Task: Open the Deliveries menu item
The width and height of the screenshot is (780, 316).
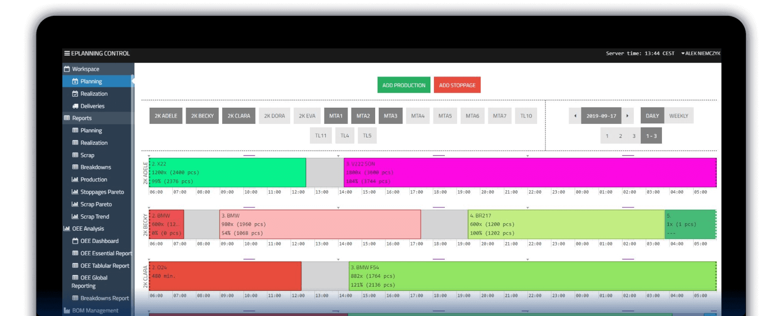Action: pos(92,106)
